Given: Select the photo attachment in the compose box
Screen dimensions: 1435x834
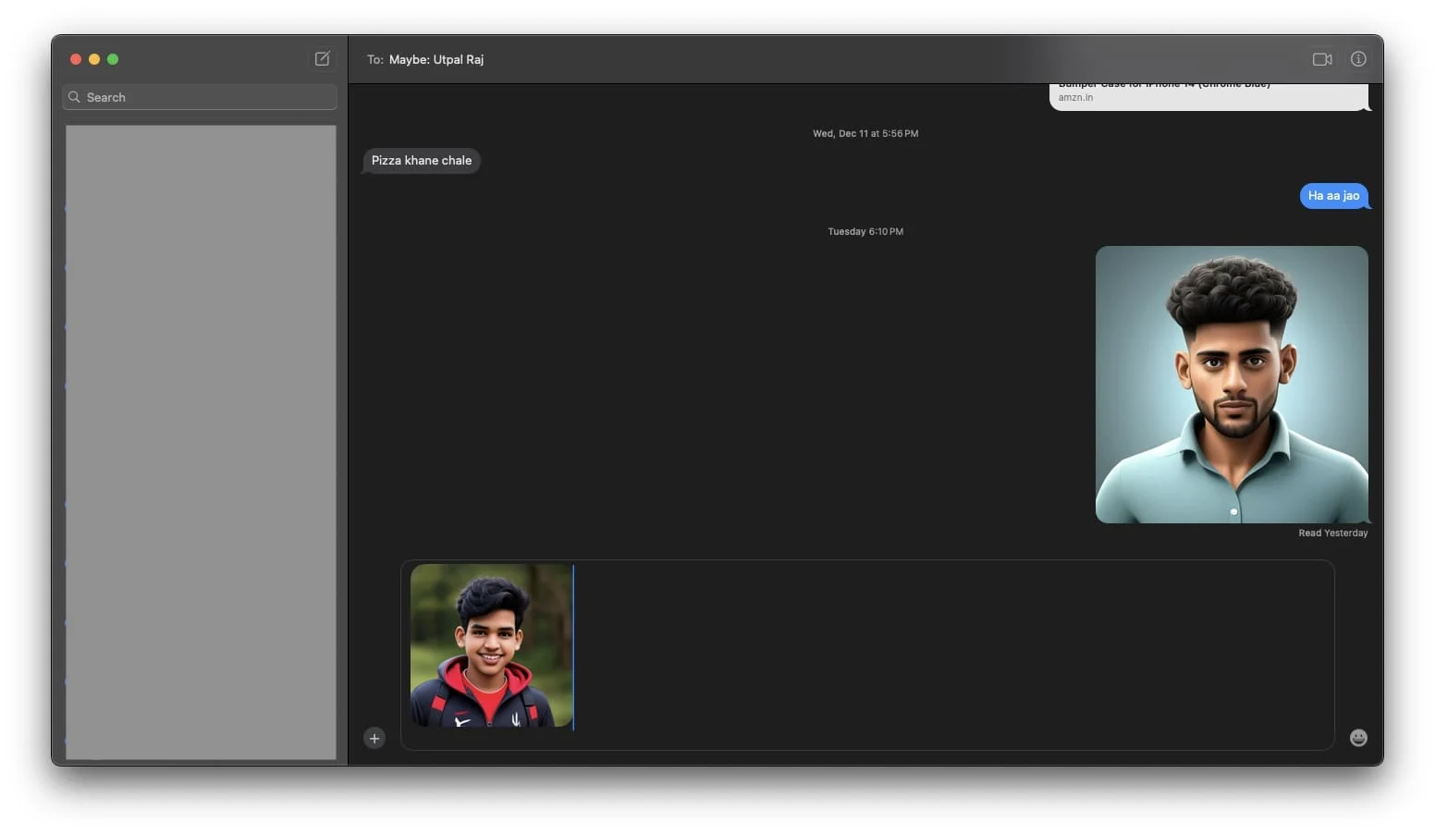Looking at the screenshot, I should [x=491, y=645].
